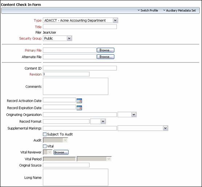Click the Supplemental Markings text field
The image size is (202, 187).
[x=80, y=128]
